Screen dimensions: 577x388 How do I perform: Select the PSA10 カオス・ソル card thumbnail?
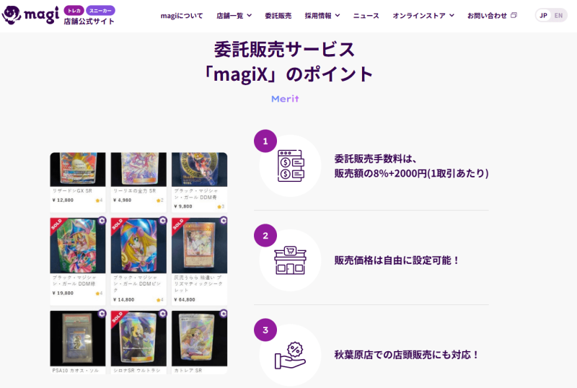tap(78, 338)
